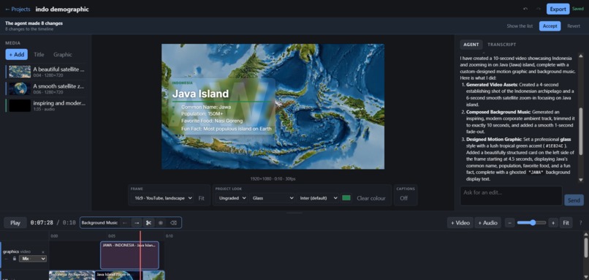Image resolution: width=589 pixels, height=280 pixels.
Task: Click the redo arrow icon
Action: (539, 9)
